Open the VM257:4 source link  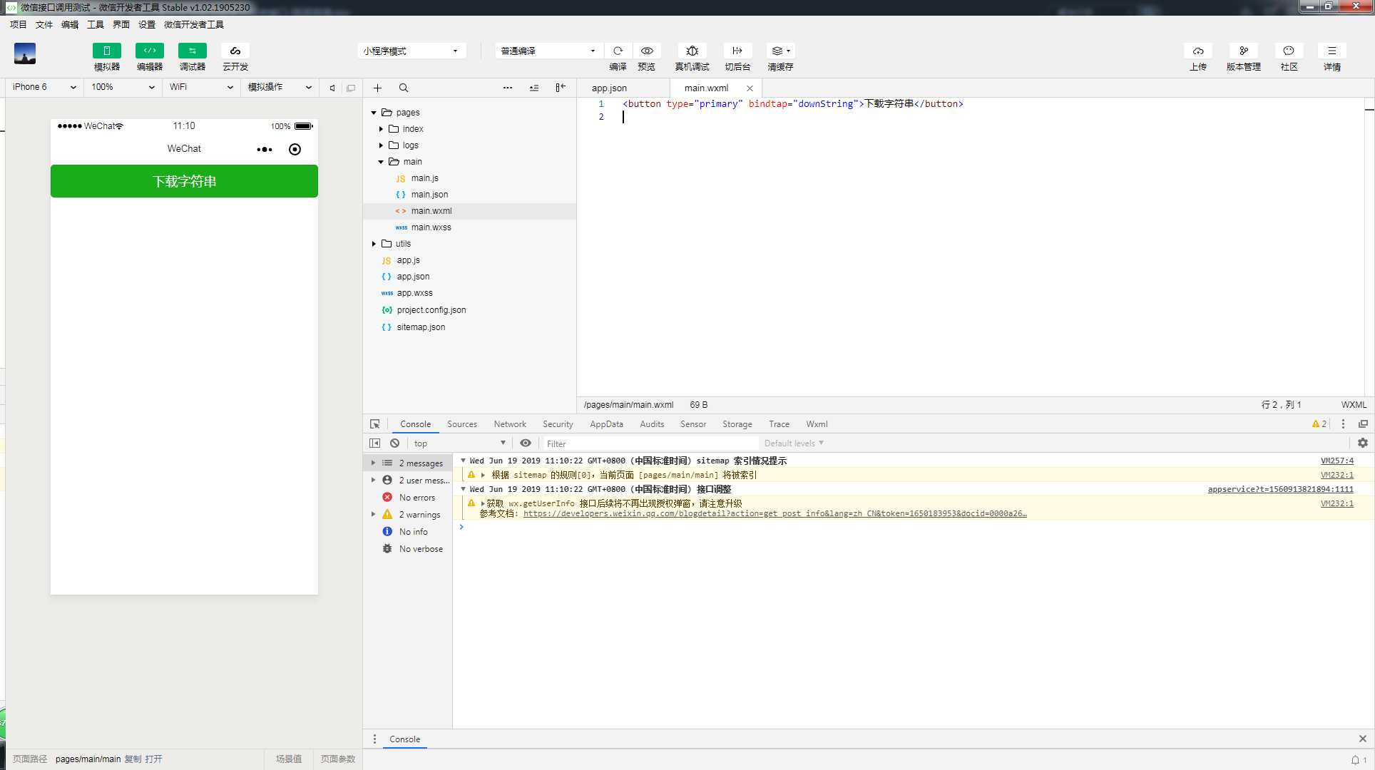pyautogui.click(x=1337, y=461)
